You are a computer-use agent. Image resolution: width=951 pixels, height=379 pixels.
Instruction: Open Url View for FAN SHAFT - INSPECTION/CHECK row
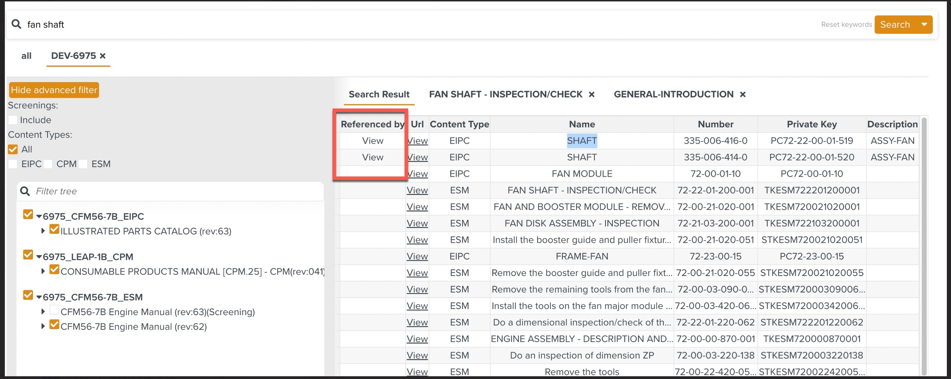[417, 190]
